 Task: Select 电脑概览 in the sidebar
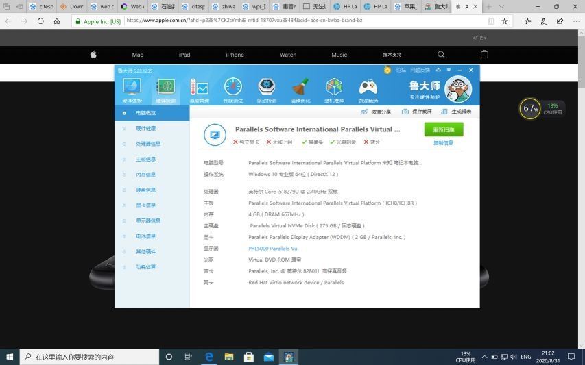(x=152, y=113)
